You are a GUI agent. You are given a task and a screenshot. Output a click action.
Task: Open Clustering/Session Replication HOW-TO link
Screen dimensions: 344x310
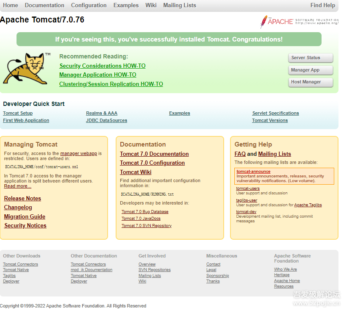pos(111,84)
